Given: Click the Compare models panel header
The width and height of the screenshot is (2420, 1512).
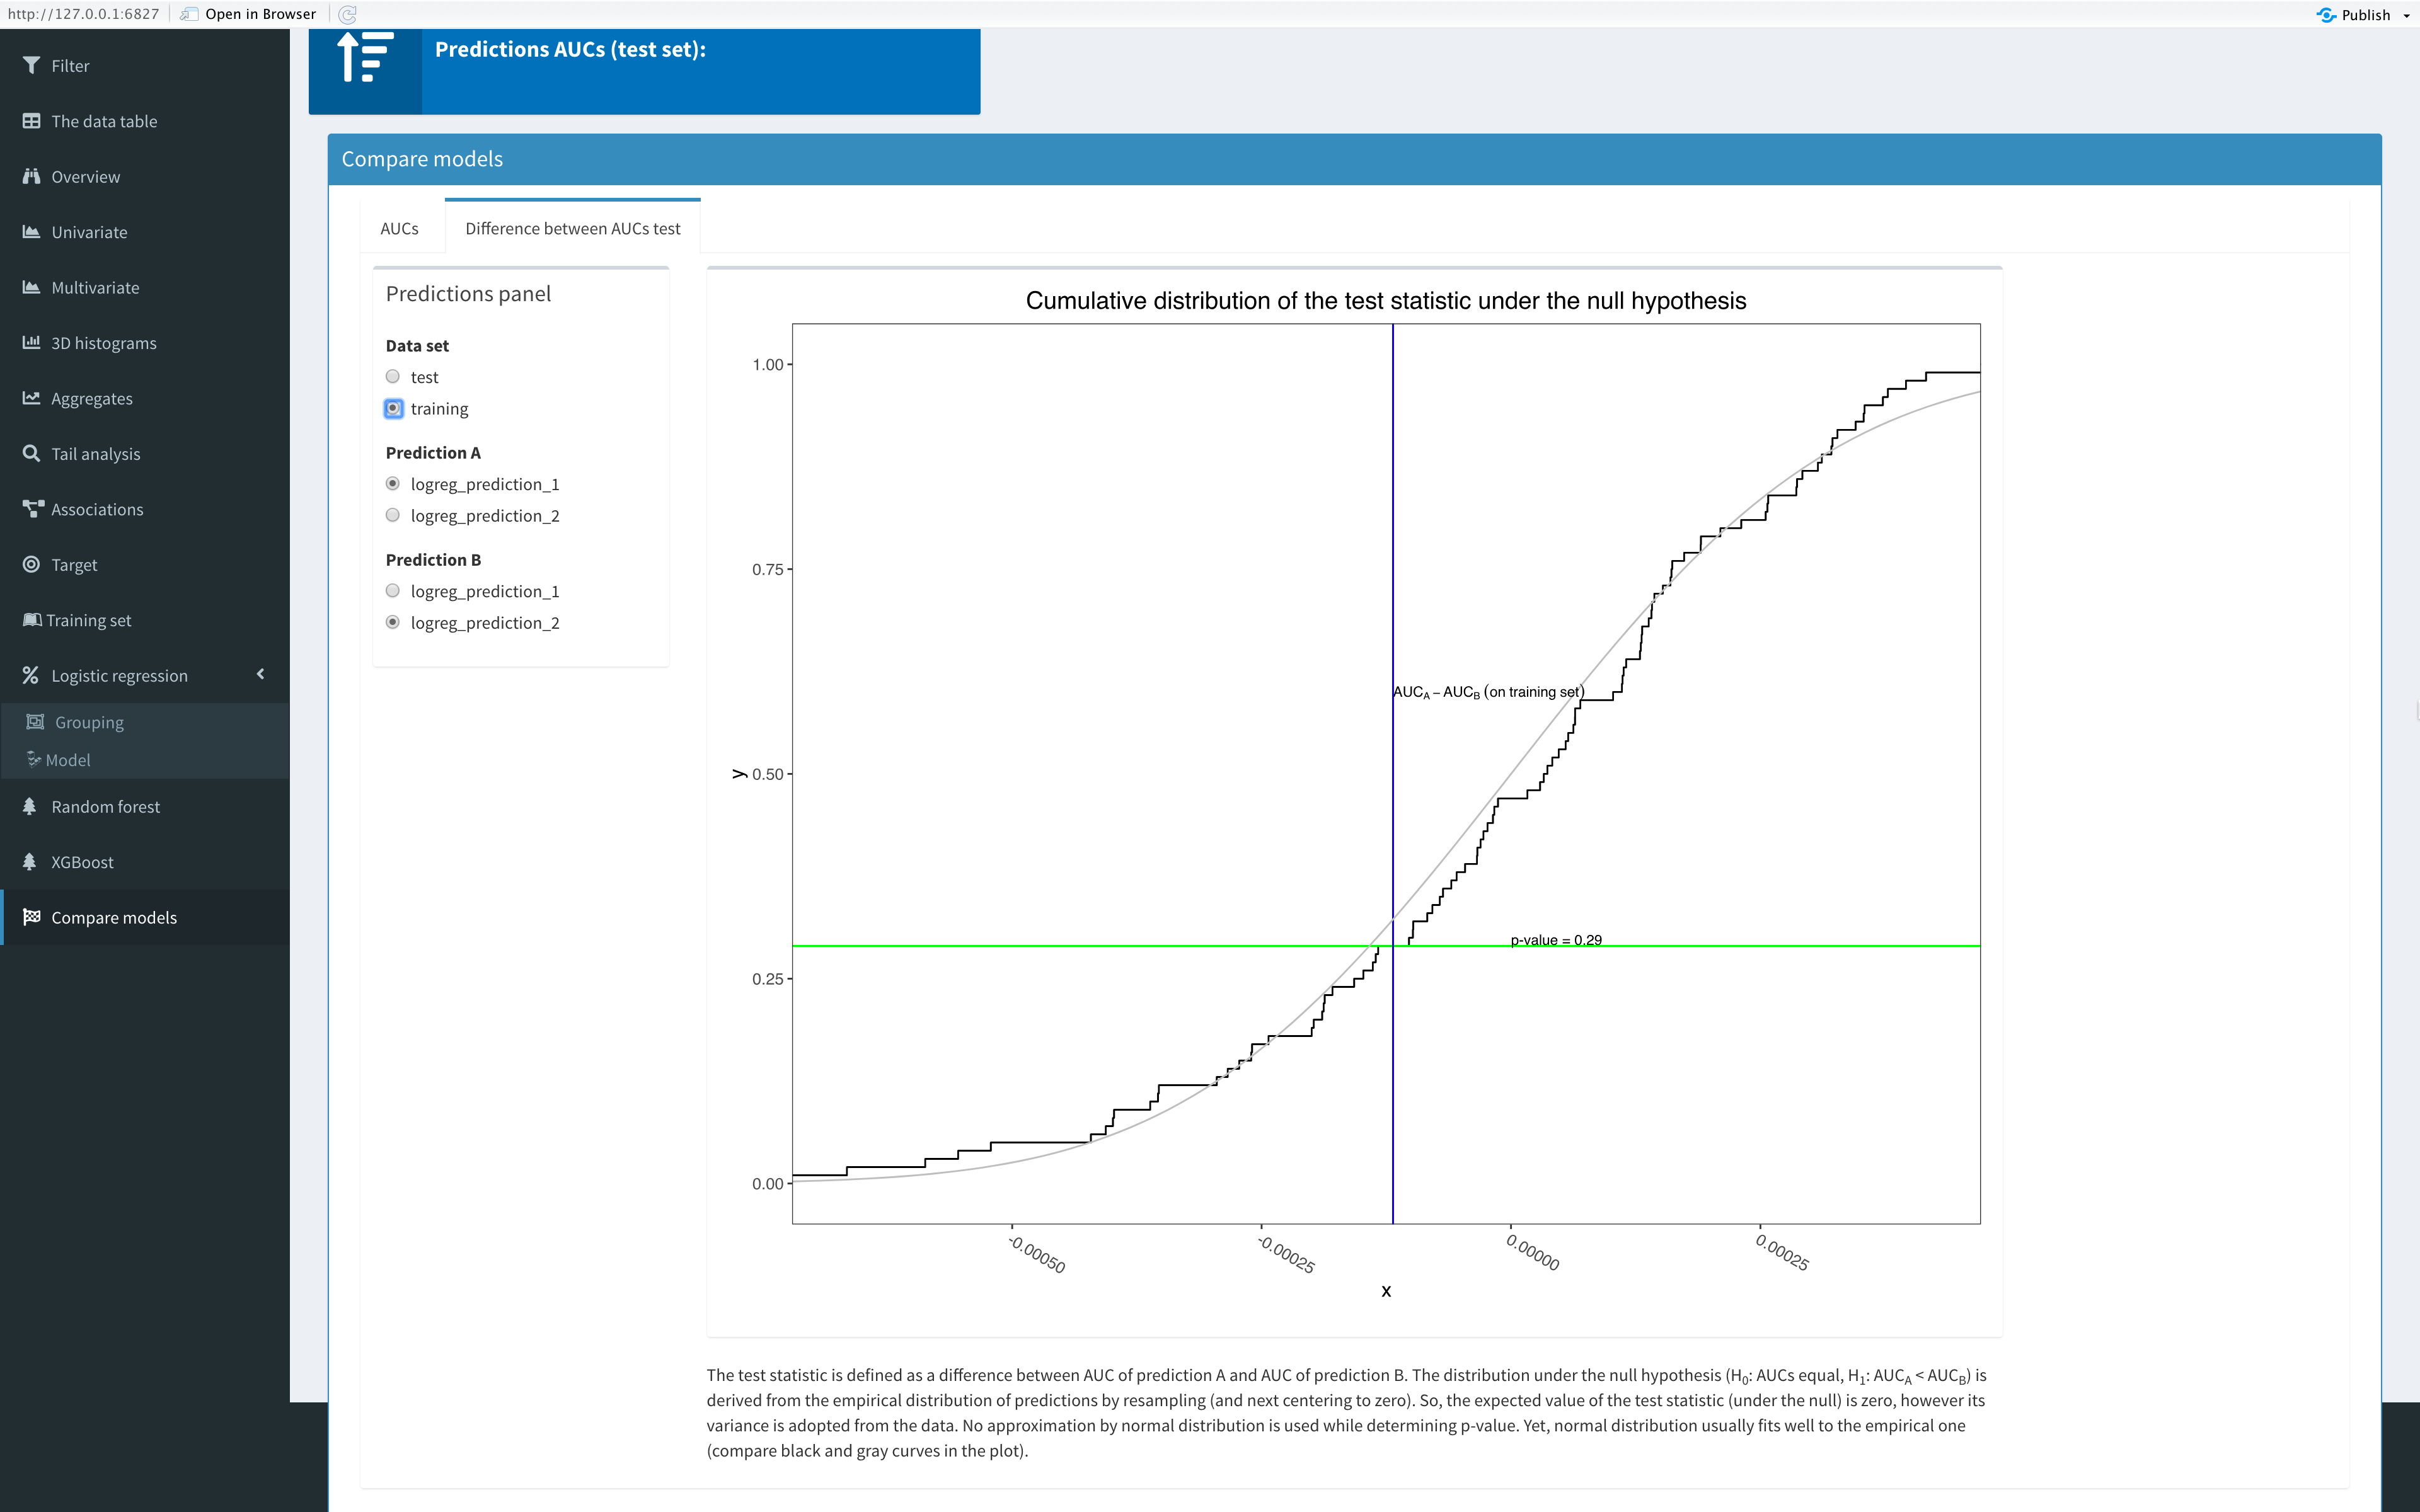Looking at the screenshot, I should tap(1354, 159).
